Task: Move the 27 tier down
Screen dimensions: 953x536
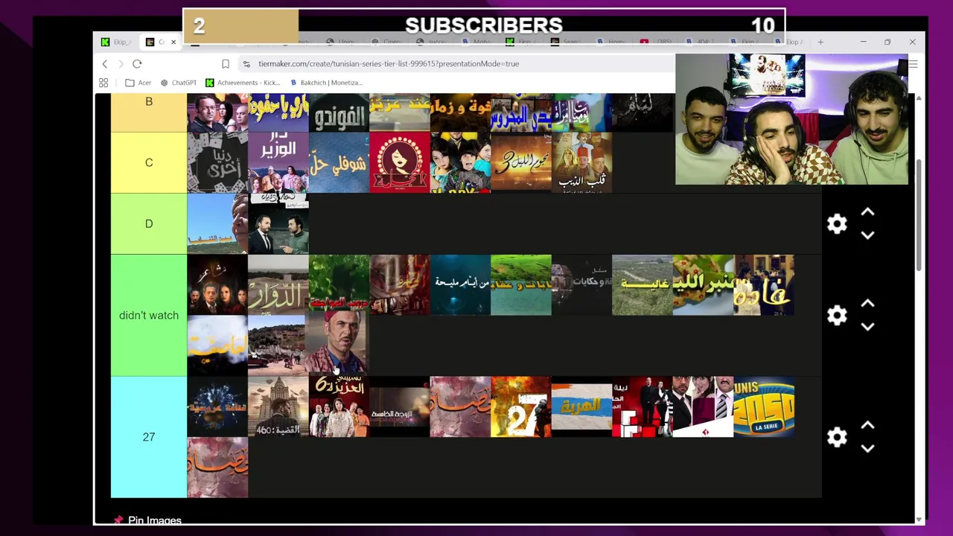Action: [867, 448]
